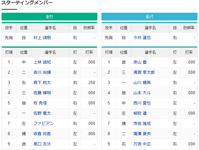
Task: Open player link 牧 秀悟
Action: click(x=40, y=103)
